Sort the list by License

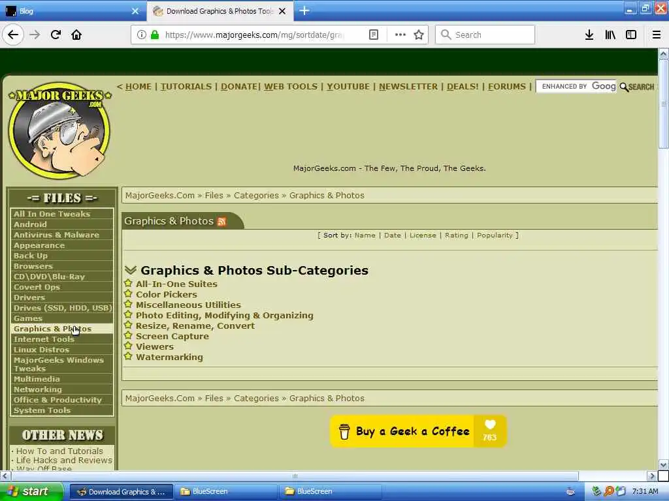(423, 235)
